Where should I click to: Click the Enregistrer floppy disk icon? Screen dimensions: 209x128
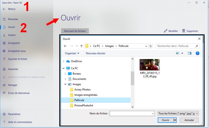point(4,43)
